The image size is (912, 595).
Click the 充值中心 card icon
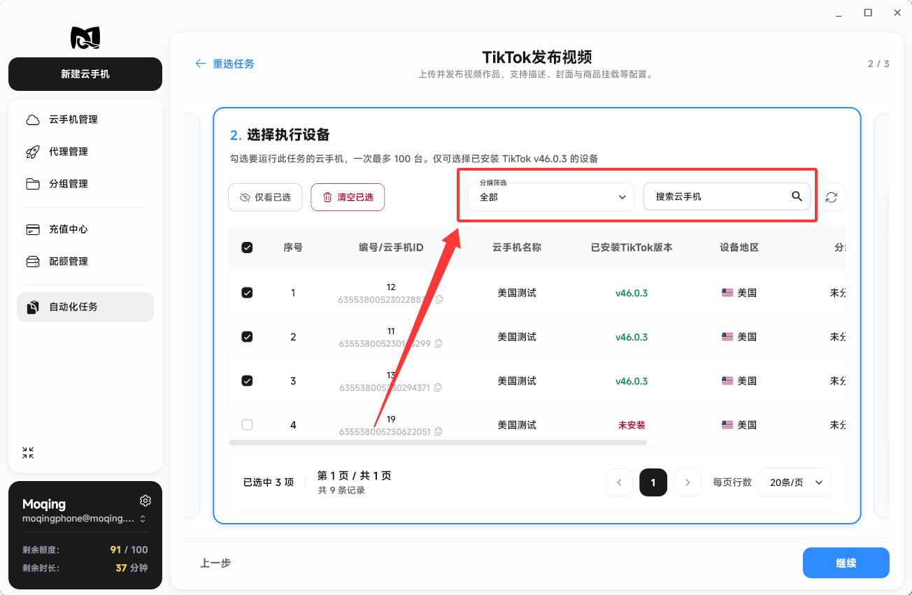click(x=33, y=229)
